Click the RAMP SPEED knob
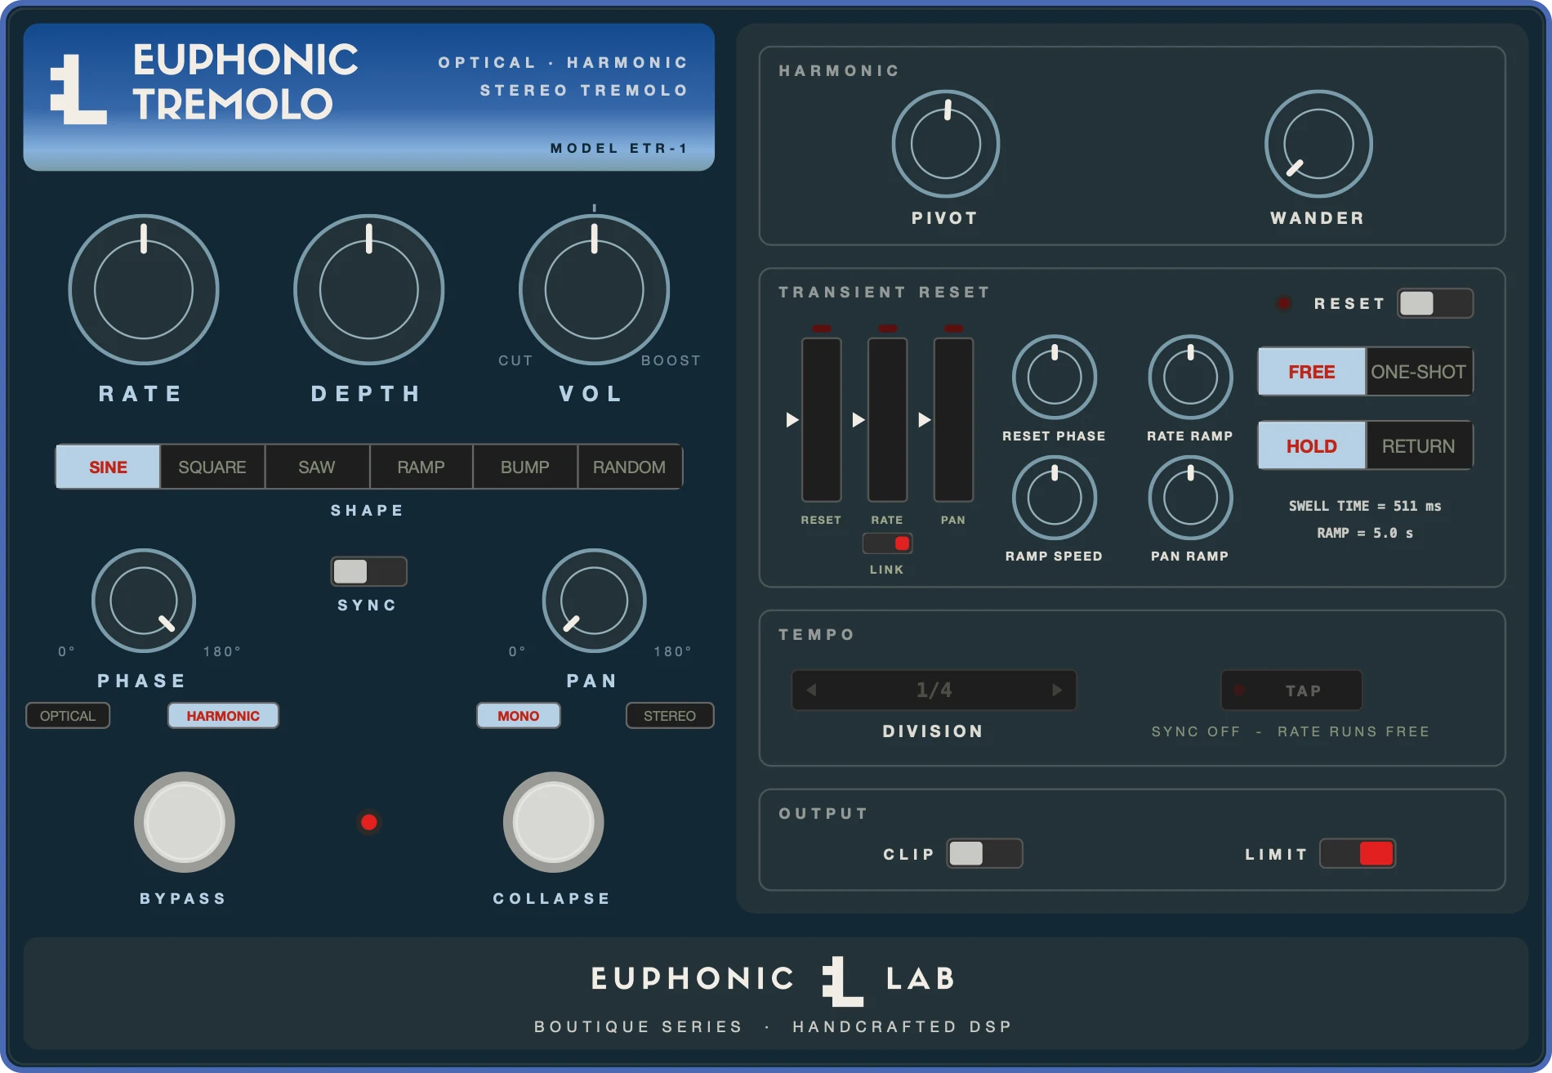Image resolution: width=1552 pixels, height=1073 pixels. coord(1055,497)
